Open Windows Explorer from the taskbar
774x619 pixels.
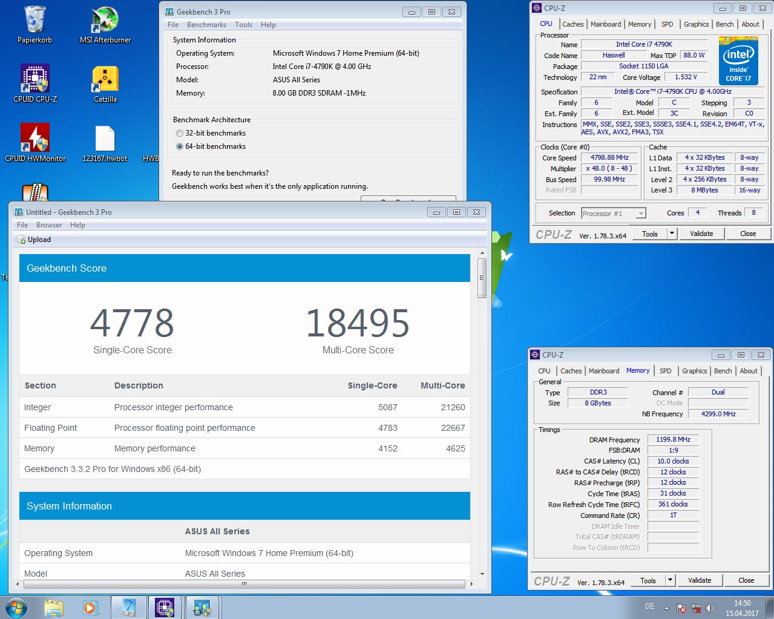pos(53,608)
